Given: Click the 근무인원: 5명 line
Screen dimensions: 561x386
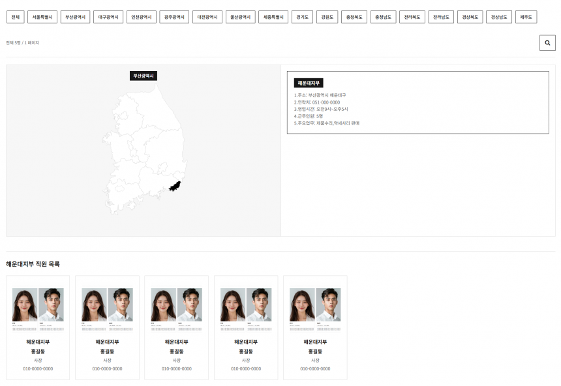Looking at the screenshot, I should 309,116.
